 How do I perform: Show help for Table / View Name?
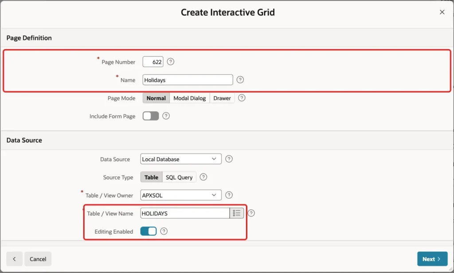coord(251,213)
